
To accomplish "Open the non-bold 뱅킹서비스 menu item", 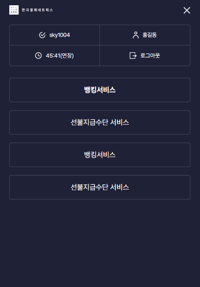I will (100, 155).
